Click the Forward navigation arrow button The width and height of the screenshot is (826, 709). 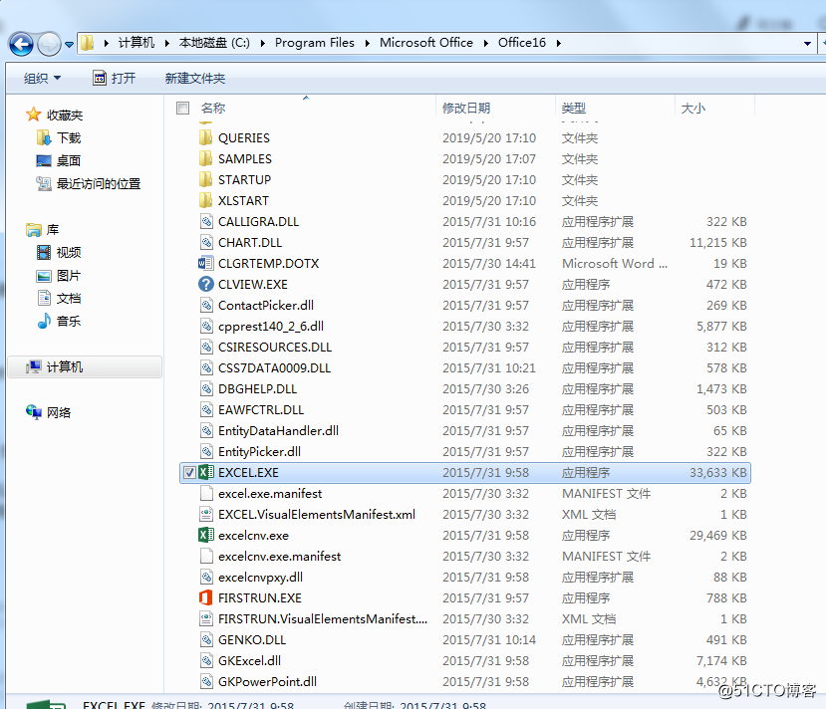[50, 44]
